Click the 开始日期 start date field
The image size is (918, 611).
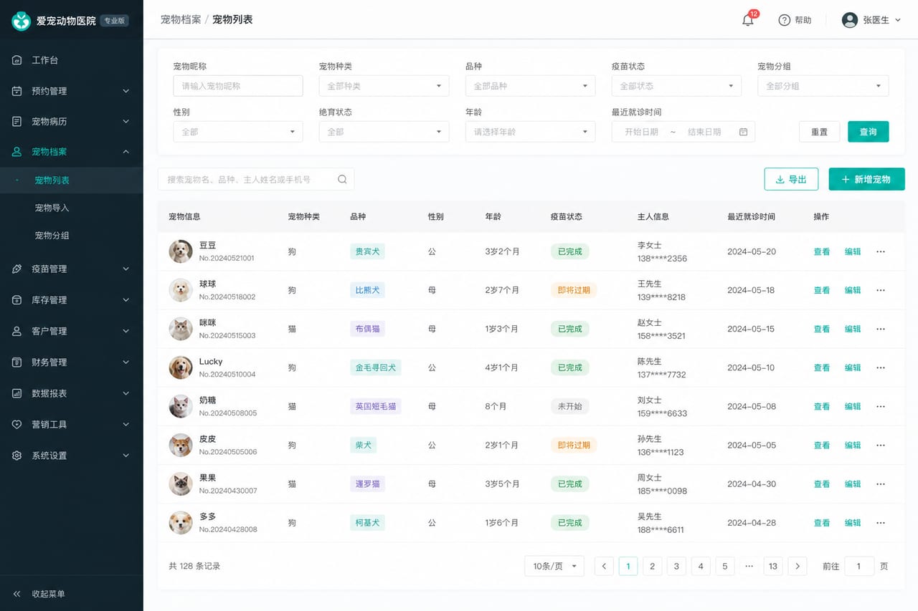click(641, 132)
